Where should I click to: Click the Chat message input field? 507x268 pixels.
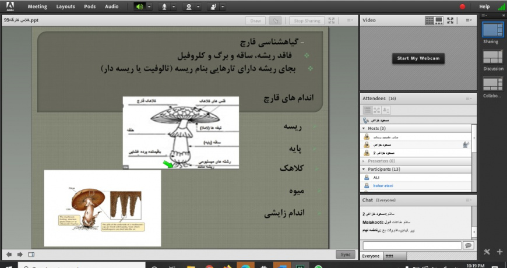click(412, 246)
